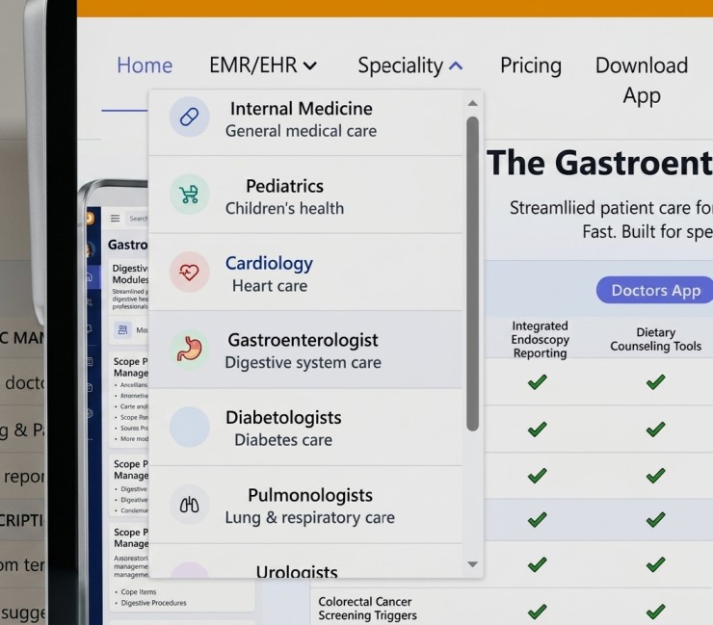Select the Urologists entry
The image size is (713, 625).
click(x=305, y=561)
